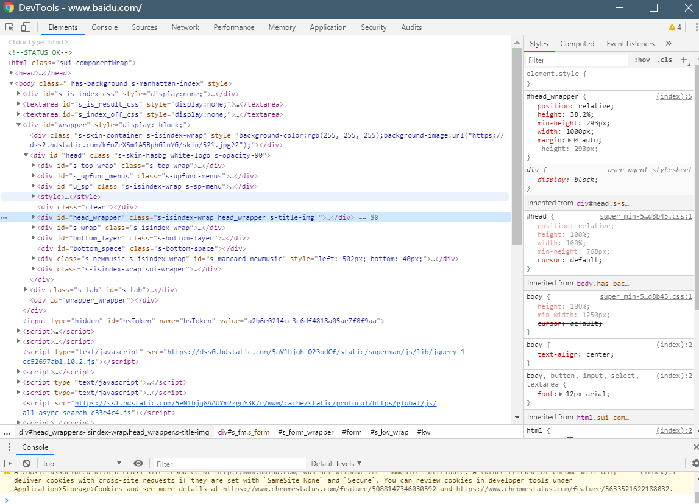Image resolution: width=699 pixels, height=504 pixels.
Task: Expand the head element tree node
Action: click(x=12, y=73)
